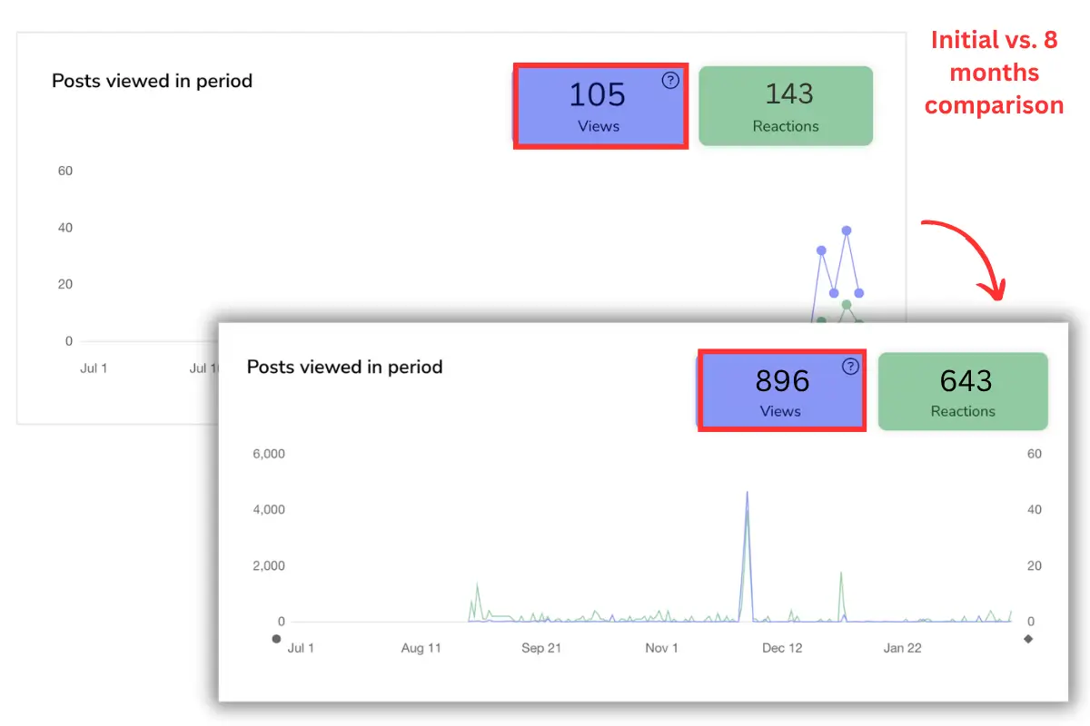This screenshot has height=726, width=1090.
Task: Click the Reactions counter showing 143
Action: tap(786, 105)
